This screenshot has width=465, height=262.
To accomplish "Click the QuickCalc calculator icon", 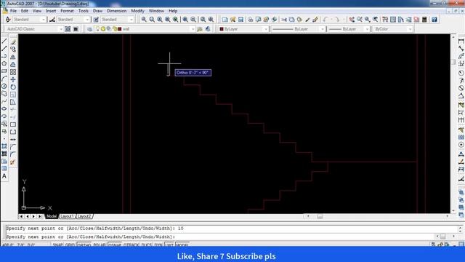I will point(424,20).
